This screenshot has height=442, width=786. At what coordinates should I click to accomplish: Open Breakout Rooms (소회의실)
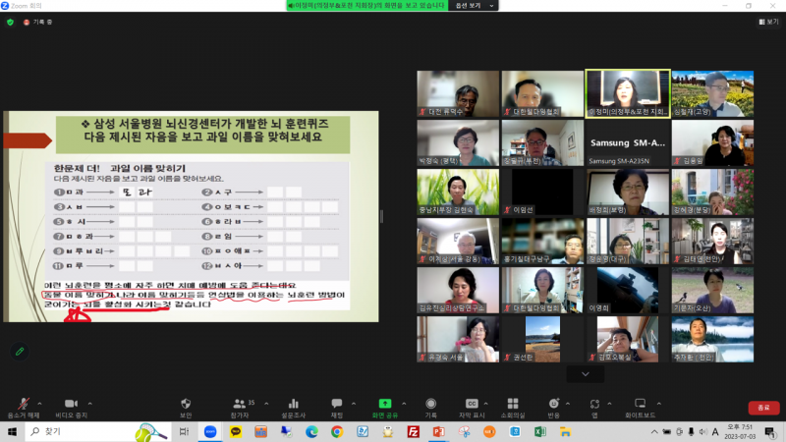[x=512, y=404]
